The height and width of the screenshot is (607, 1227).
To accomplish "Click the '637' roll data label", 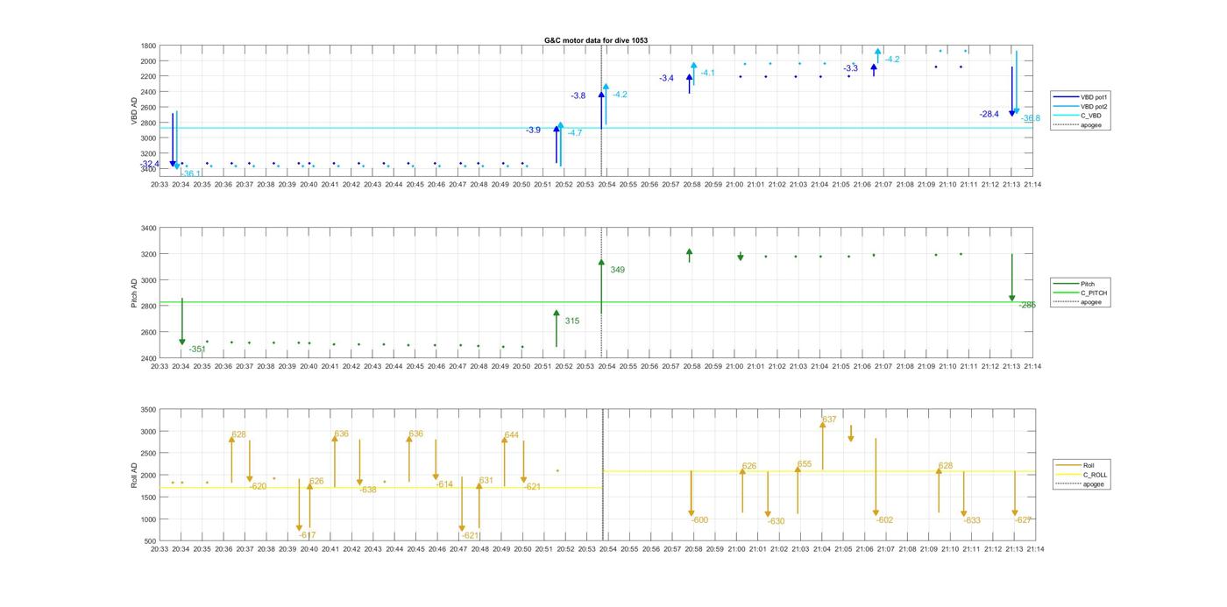I will [x=829, y=419].
